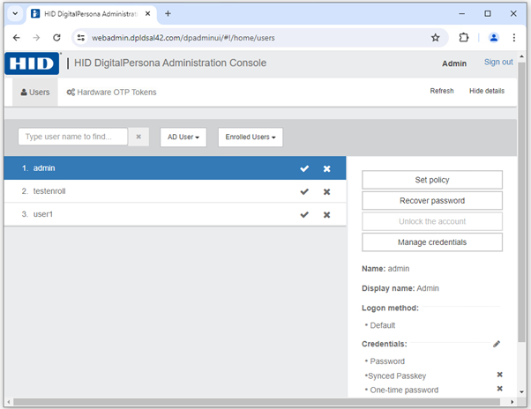Remove the Synced Passkey credential
This screenshot has height=409, width=531.
499,375
